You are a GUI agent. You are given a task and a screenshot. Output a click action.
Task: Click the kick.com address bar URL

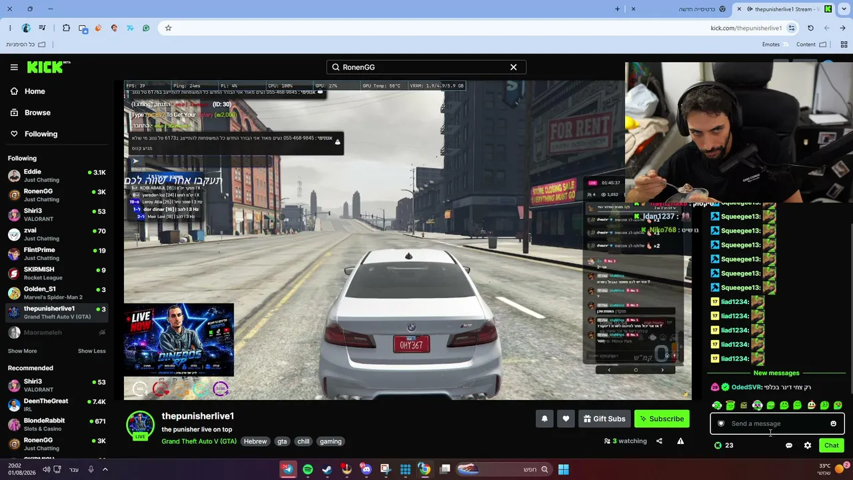746,28
